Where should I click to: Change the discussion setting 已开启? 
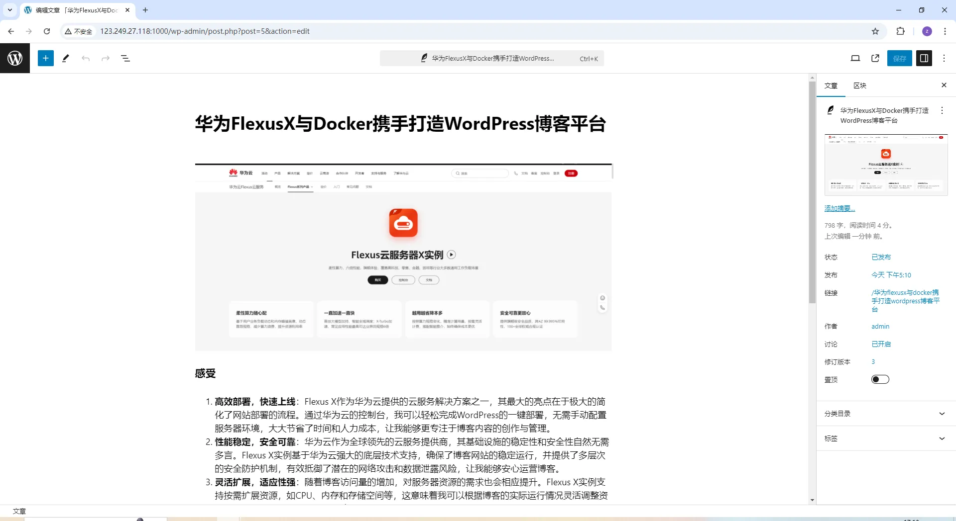coord(881,344)
